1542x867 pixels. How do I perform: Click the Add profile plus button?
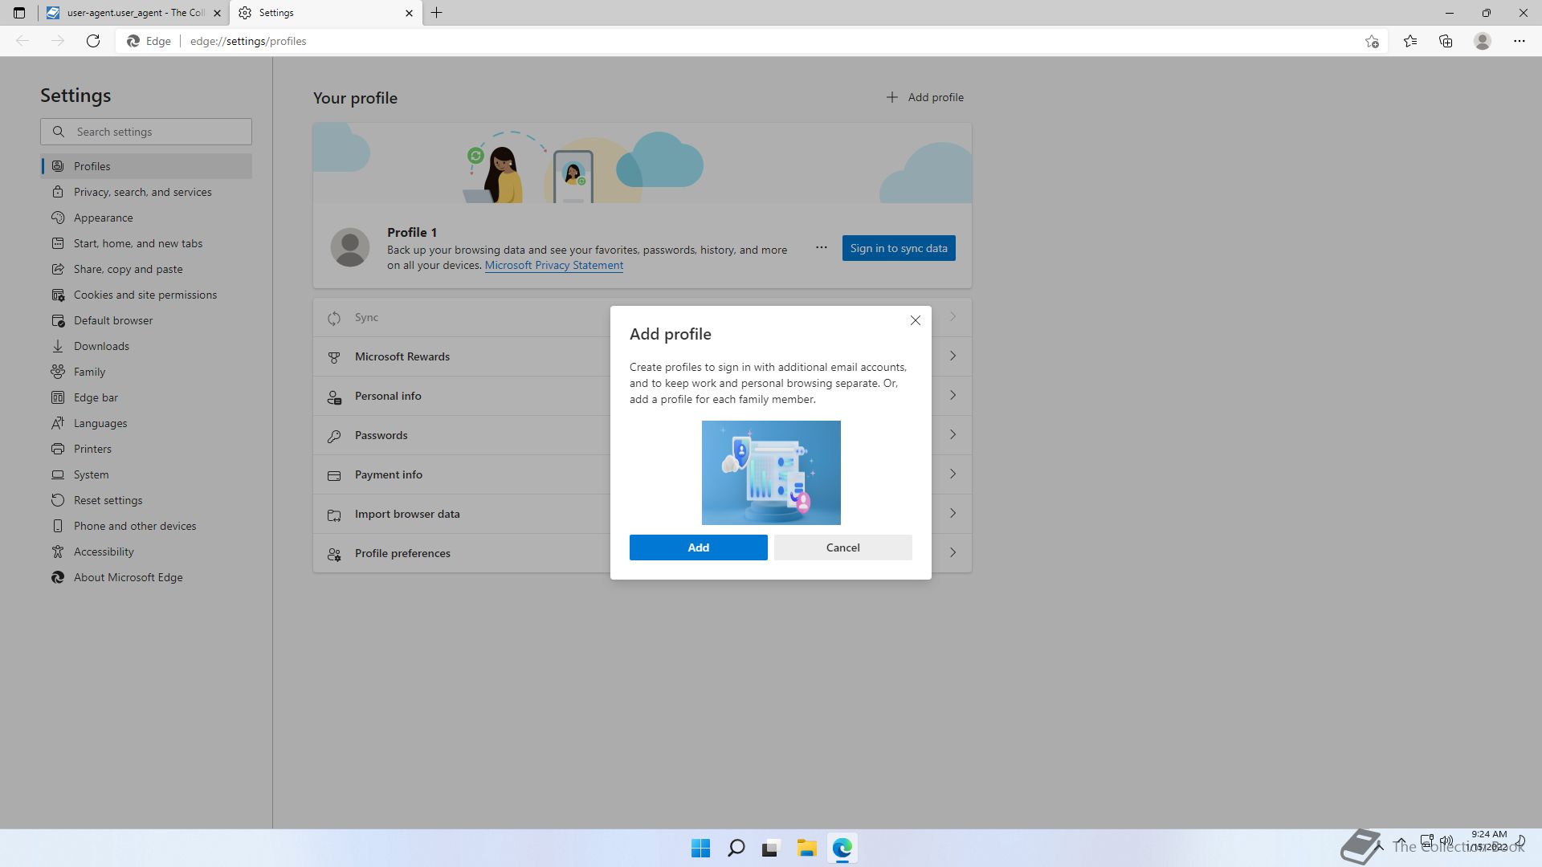[924, 97]
